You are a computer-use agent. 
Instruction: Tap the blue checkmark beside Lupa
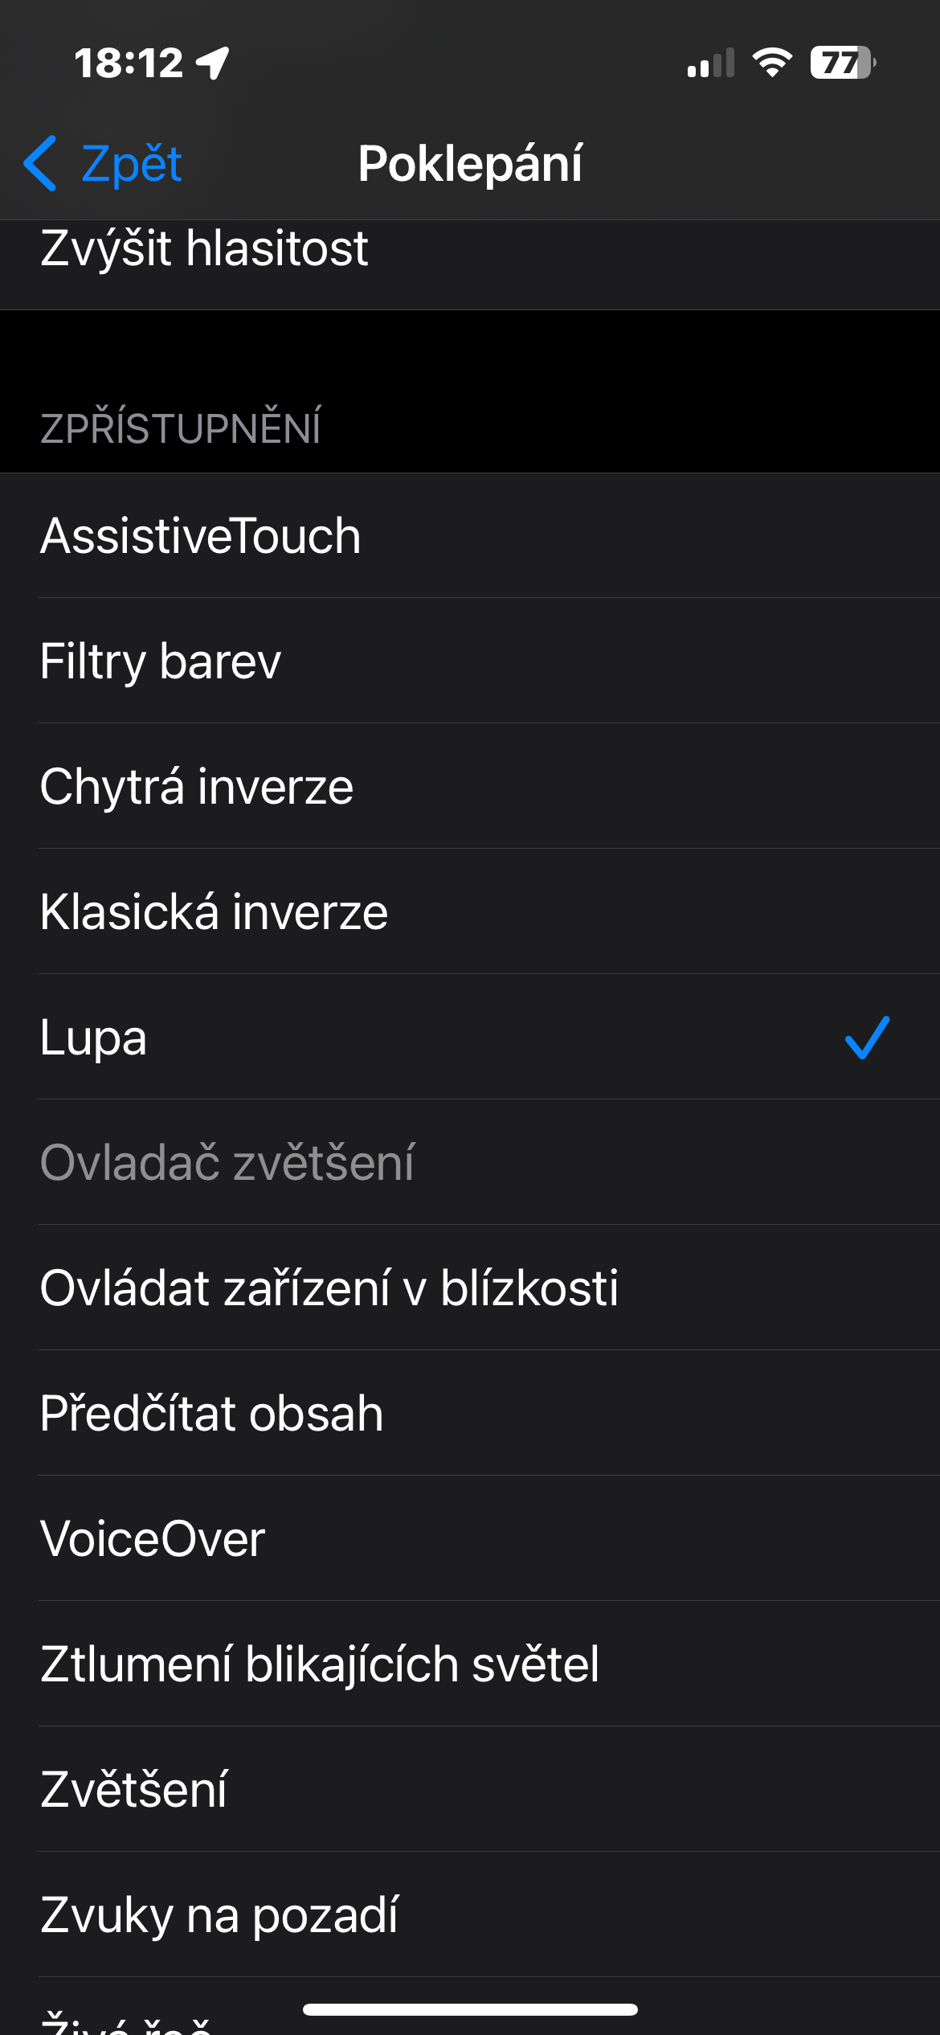pos(867,1038)
